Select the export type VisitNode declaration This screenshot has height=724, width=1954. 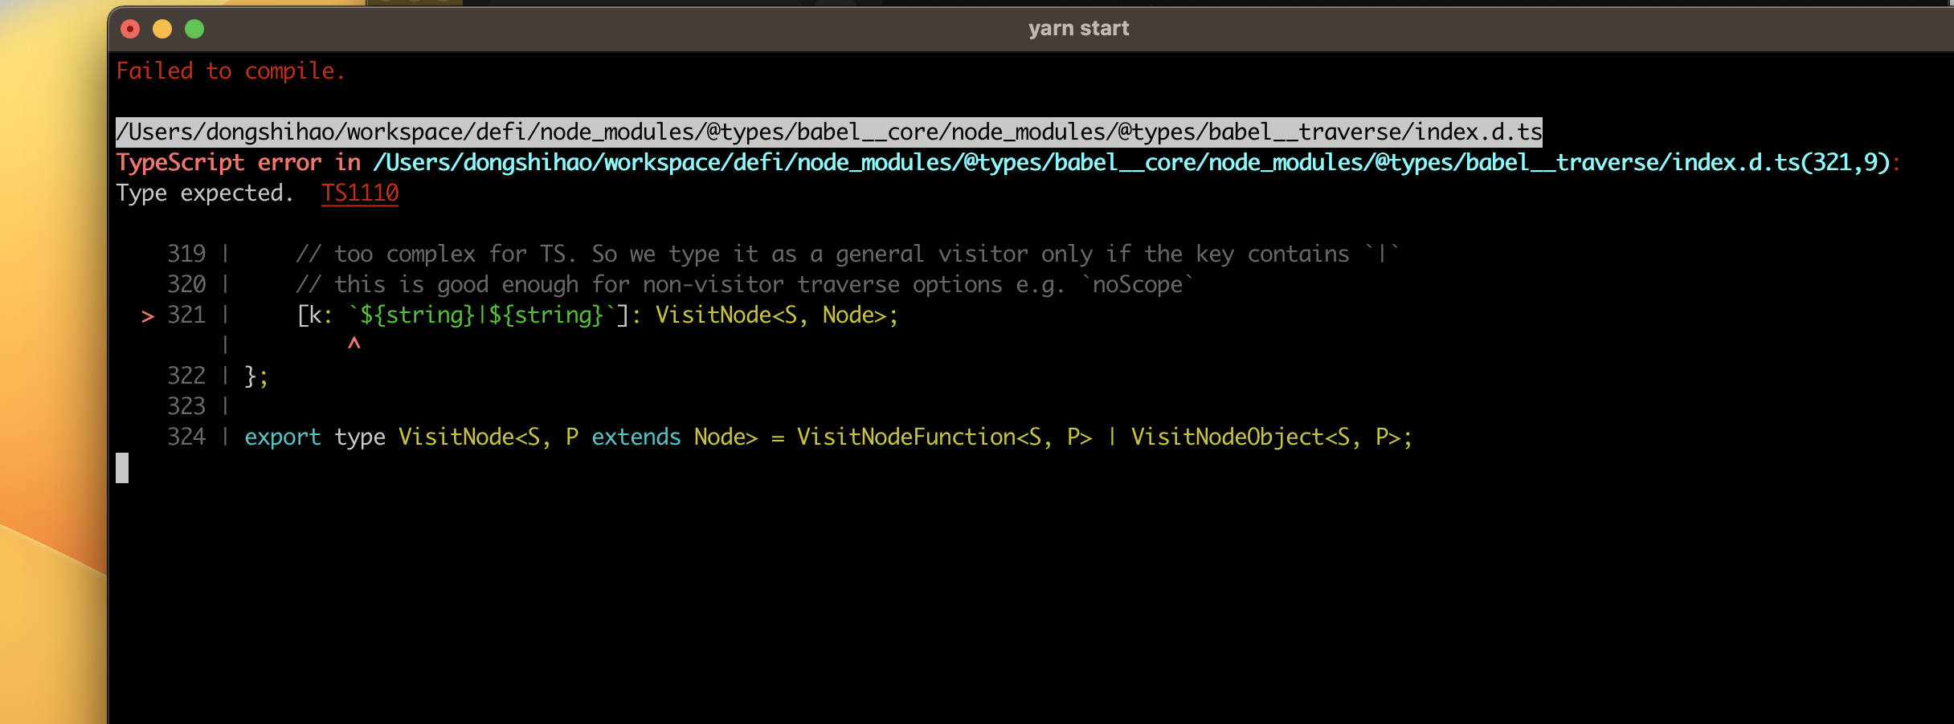(828, 437)
